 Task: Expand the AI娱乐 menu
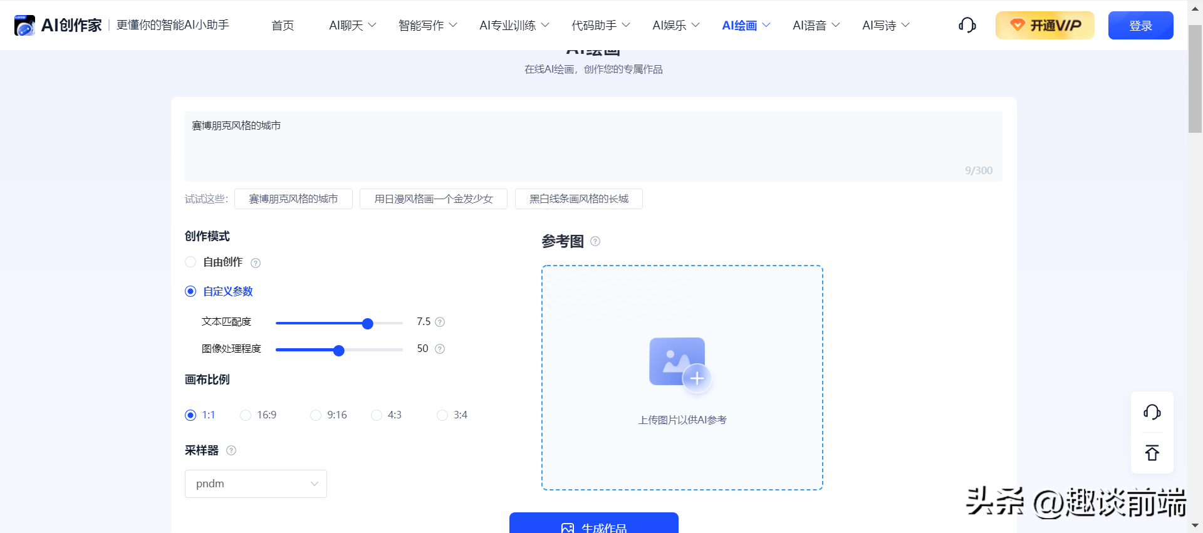[676, 25]
